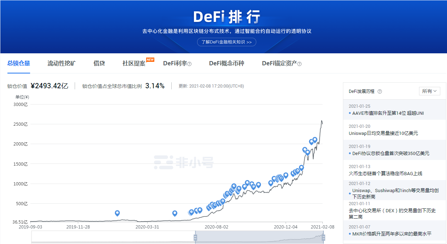Image resolution: width=447 pixels, height=244 pixels.
Task: Select highlighted range in chart zoom bar
Action: coord(259,238)
